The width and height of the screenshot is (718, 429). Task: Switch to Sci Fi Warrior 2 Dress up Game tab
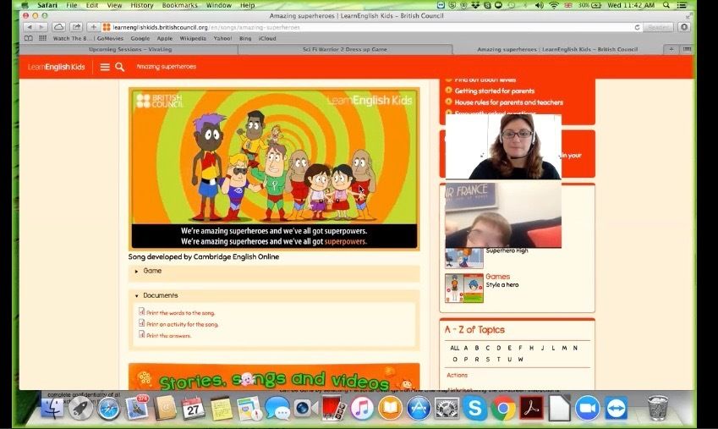tap(345, 49)
